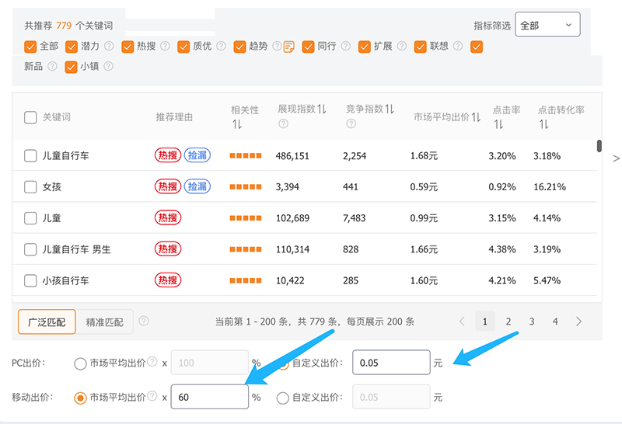Select 市场平均出价 radio for PC出价
This screenshot has height=424, width=622.
(x=80, y=363)
